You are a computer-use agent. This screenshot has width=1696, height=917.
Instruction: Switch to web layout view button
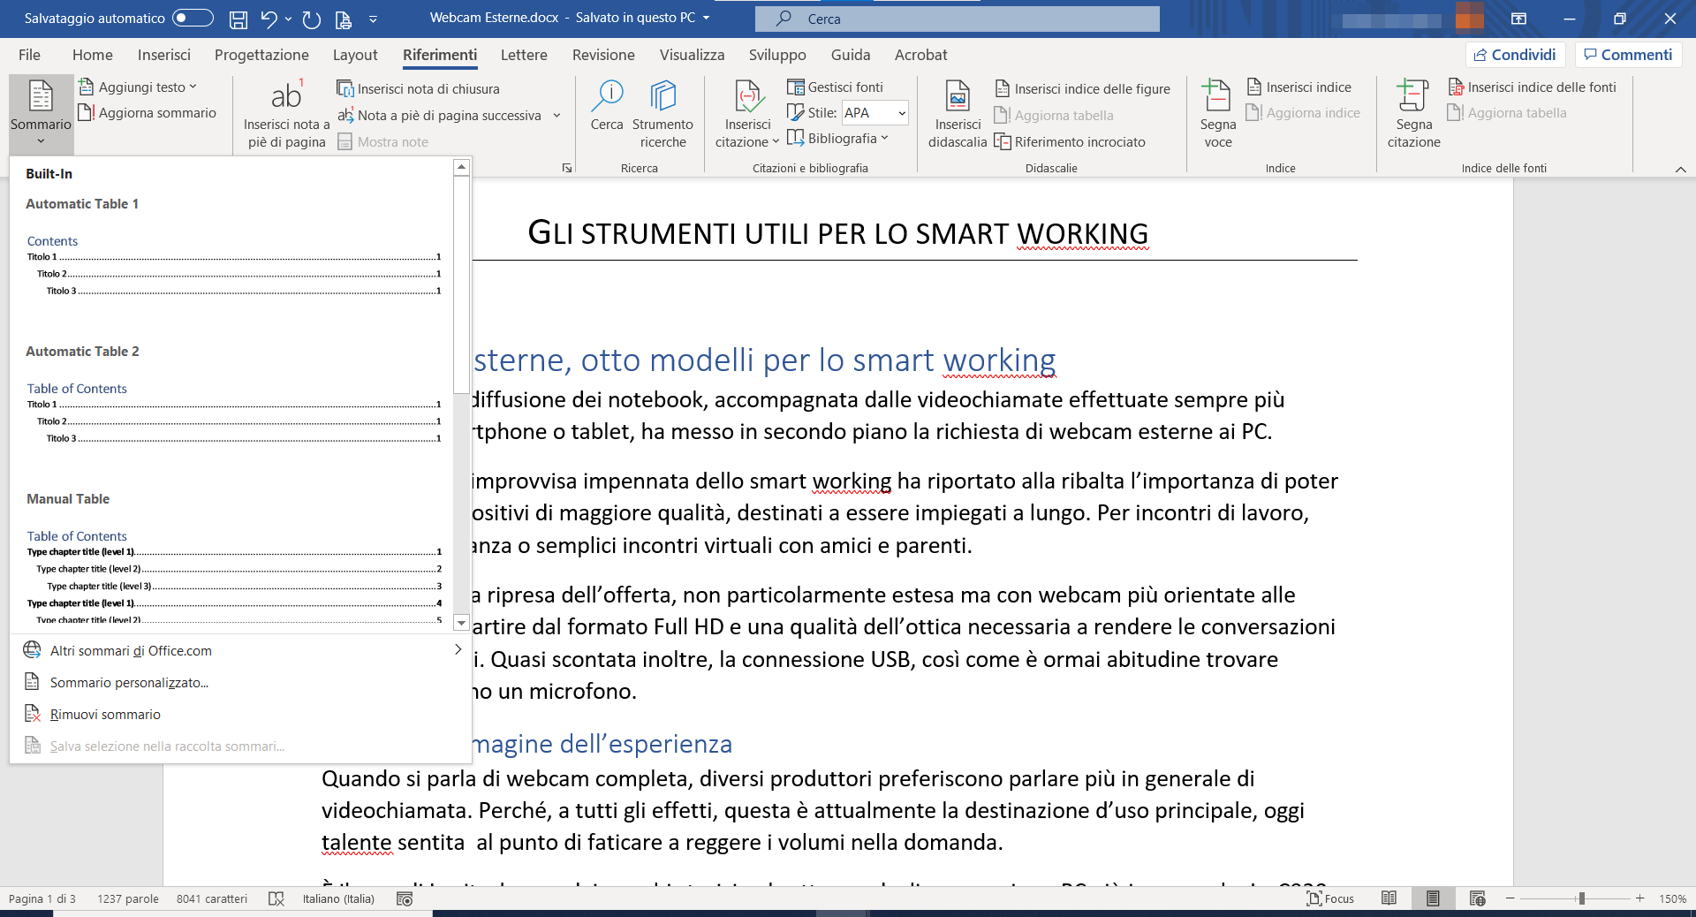1477,898
